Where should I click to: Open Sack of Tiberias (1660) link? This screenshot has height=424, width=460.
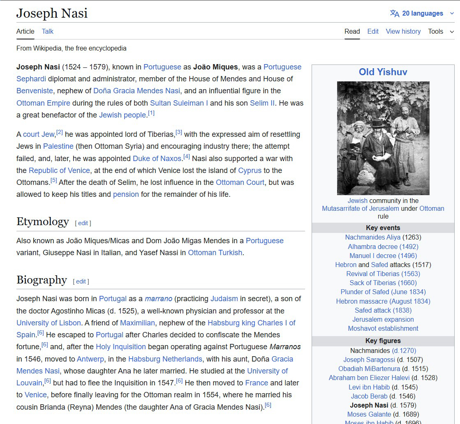pyautogui.click(x=383, y=283)
